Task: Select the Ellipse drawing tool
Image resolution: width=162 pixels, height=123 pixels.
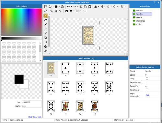Action: [46, 42]
